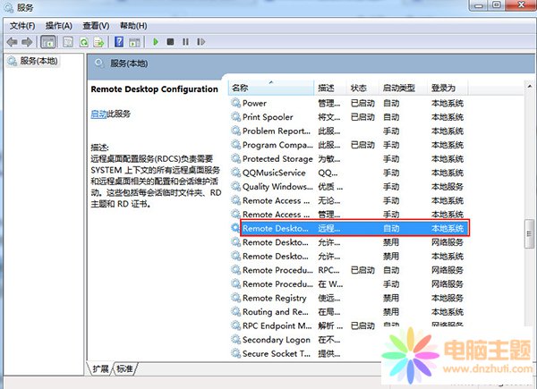Click the Back arrow toolbar icon
The width and height of the screenshot is (537, 389).
tap(12, 42)
